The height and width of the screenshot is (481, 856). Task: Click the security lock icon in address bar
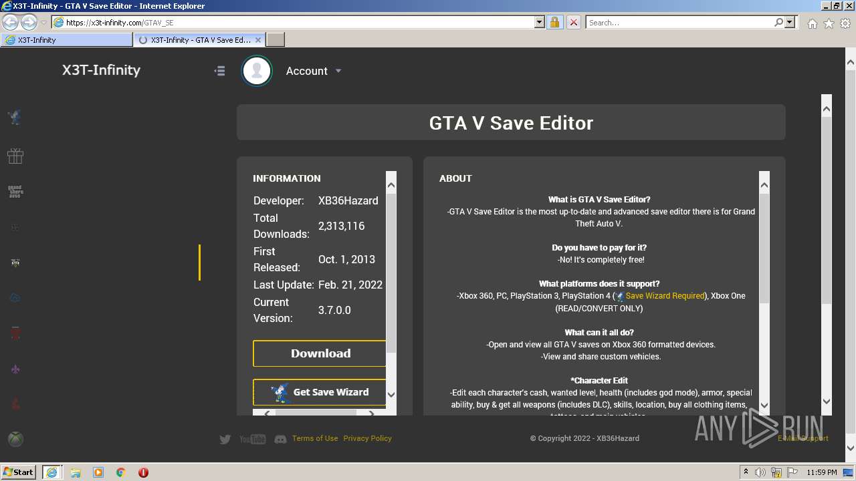pos(554,23)
